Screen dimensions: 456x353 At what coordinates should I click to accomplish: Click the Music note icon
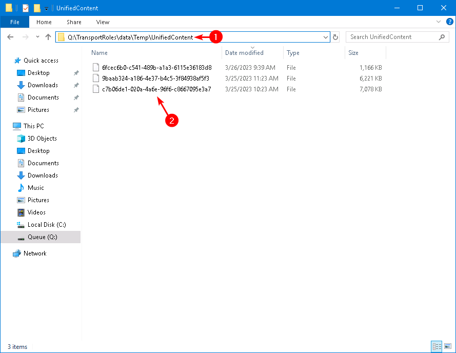pos(21,188)
